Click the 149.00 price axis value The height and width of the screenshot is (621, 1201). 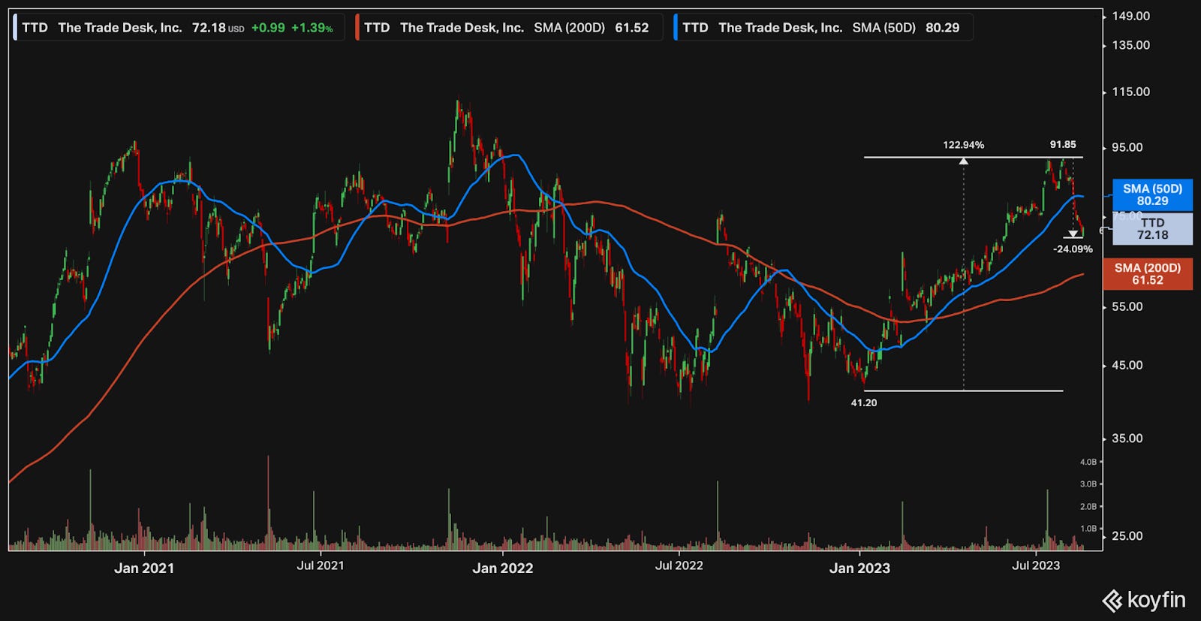click(x=1130, y=16)
